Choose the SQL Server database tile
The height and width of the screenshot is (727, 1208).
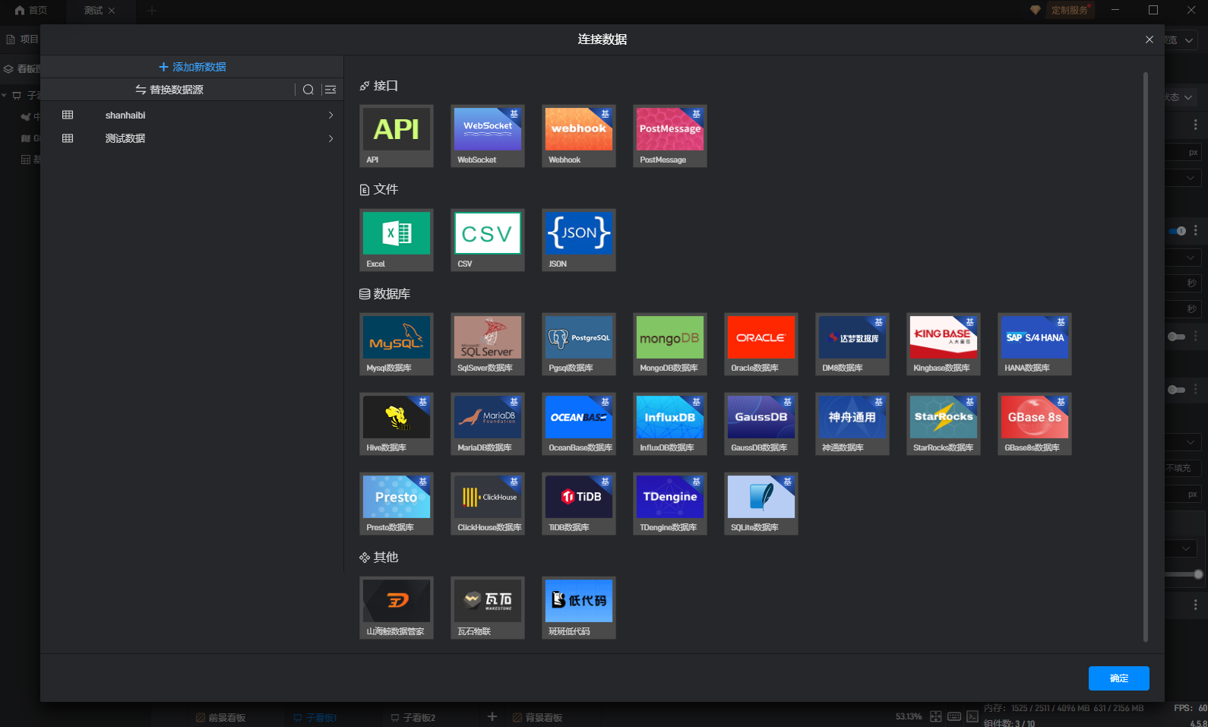pos(488,344)
